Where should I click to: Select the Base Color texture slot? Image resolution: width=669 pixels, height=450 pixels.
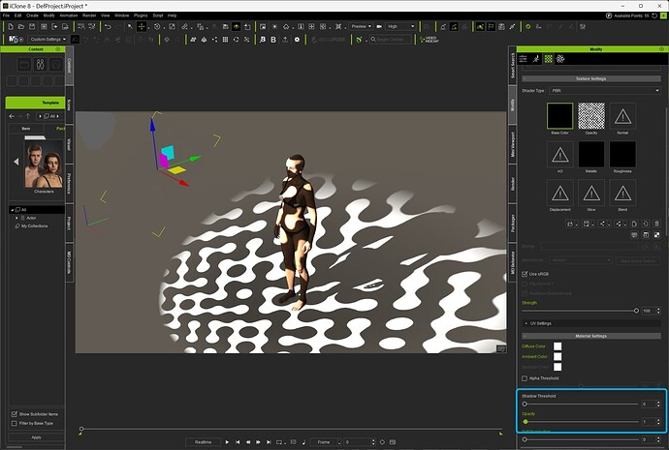[559, 116]
